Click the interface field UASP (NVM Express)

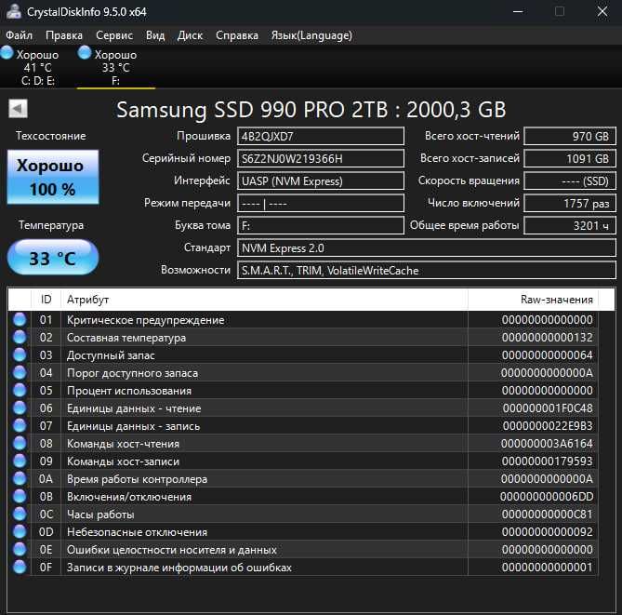[321, 181]
